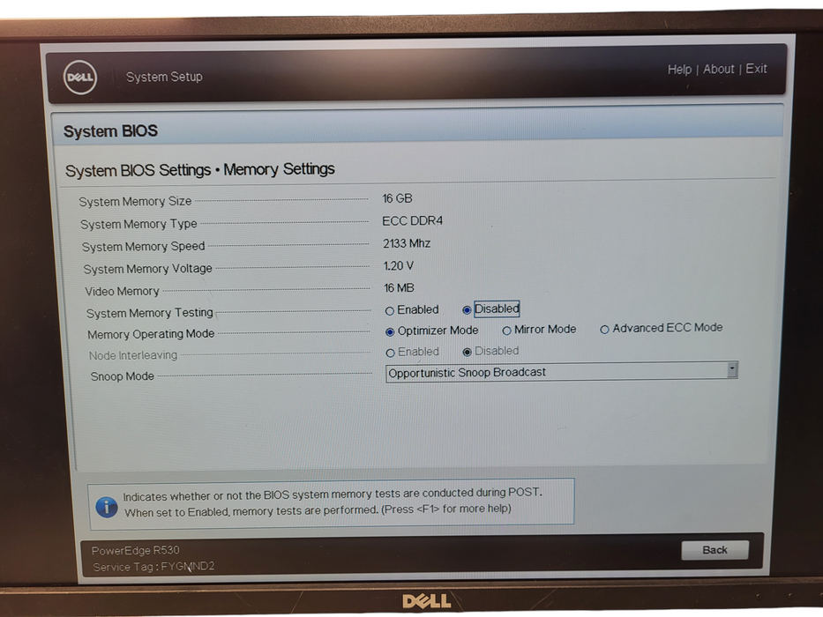This screenshot has width=823, height=617.
Task: Click the System Memory Voltage label
Action: click(147, 269)
